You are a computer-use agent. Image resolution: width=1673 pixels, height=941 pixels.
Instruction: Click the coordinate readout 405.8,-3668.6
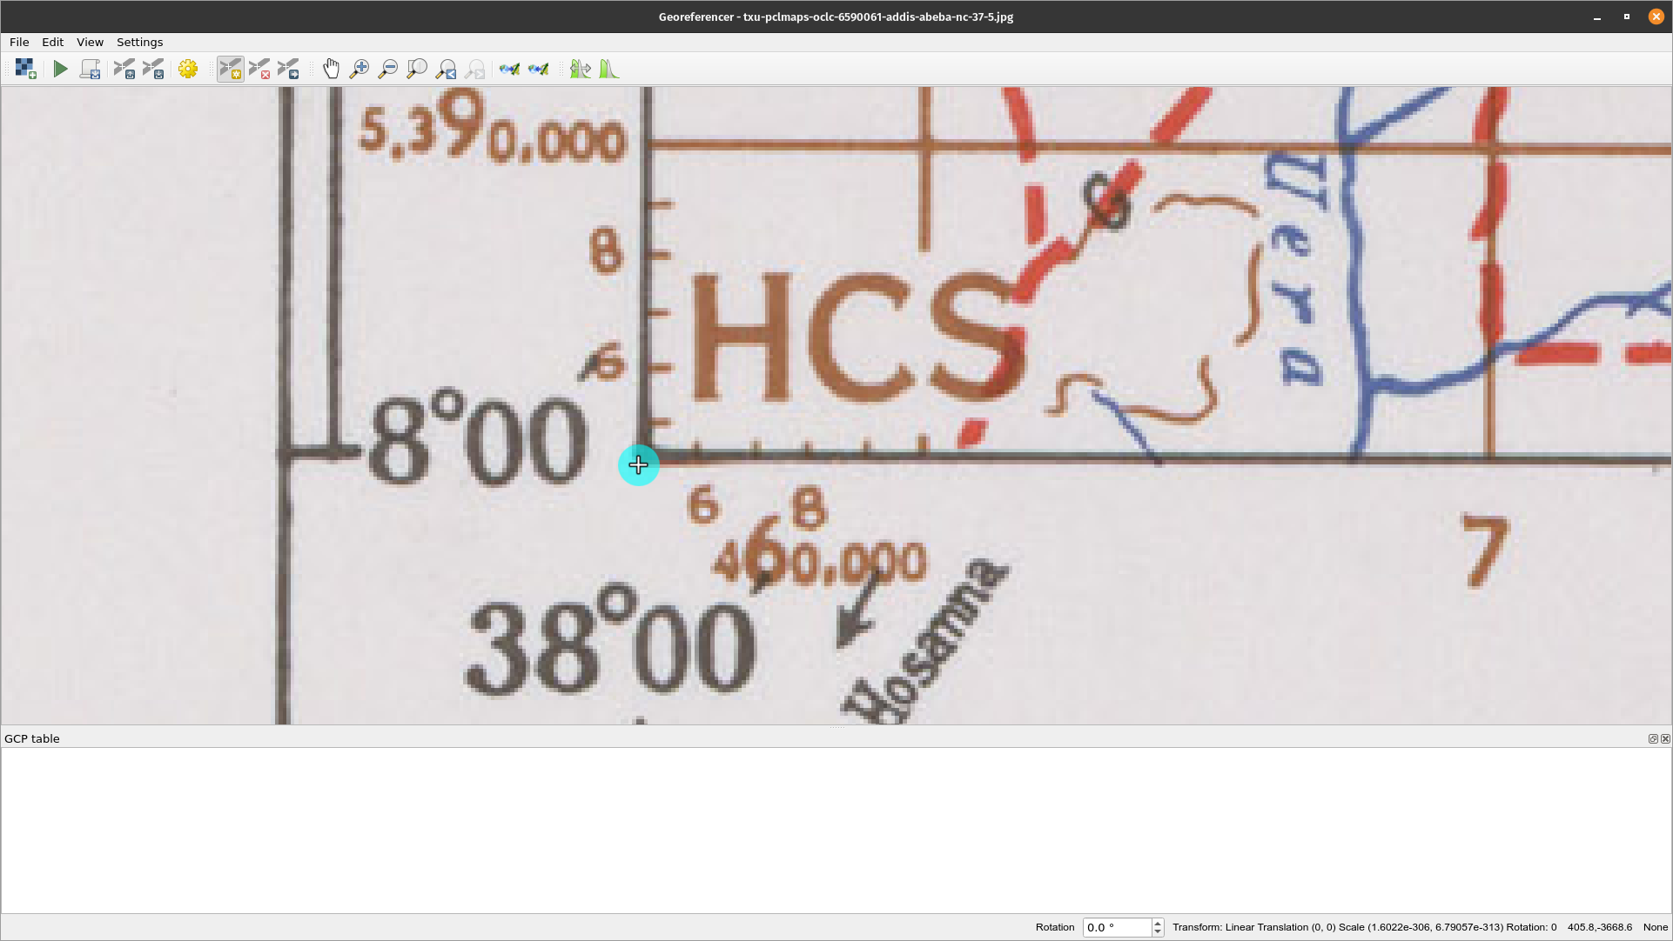point(1600,927)
